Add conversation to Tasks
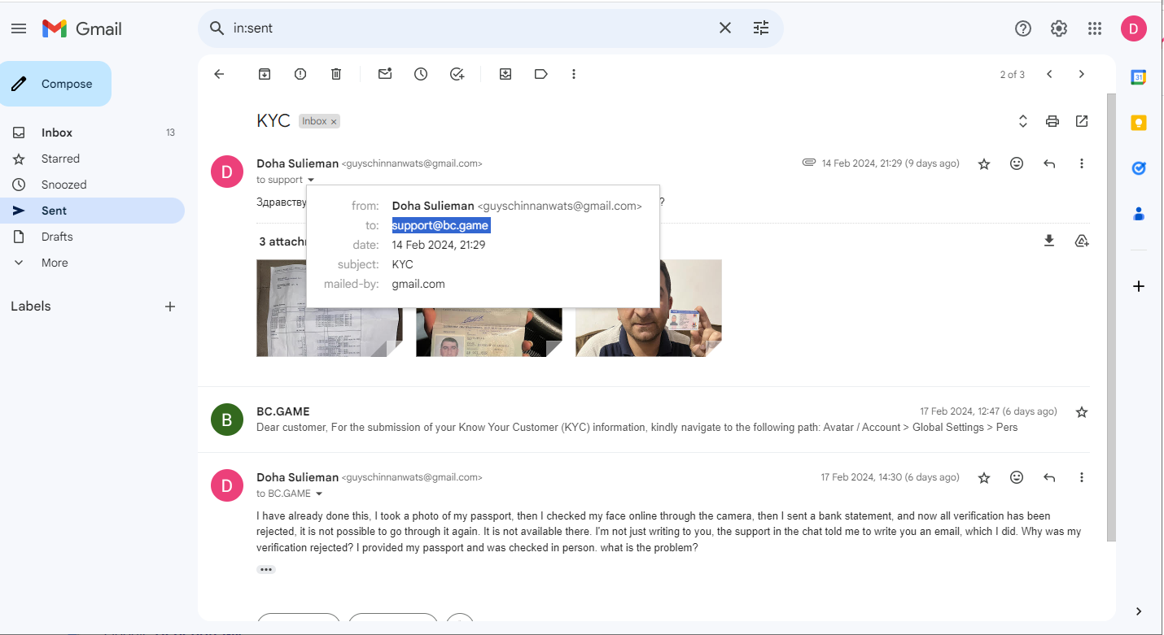1164x635 pixels. (x=457, y=74)
